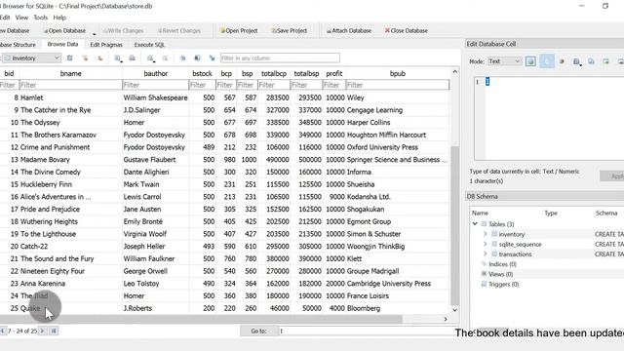Select the 'Bloomberg' publisher cell

pyautogui.click(x=397, y=308)
